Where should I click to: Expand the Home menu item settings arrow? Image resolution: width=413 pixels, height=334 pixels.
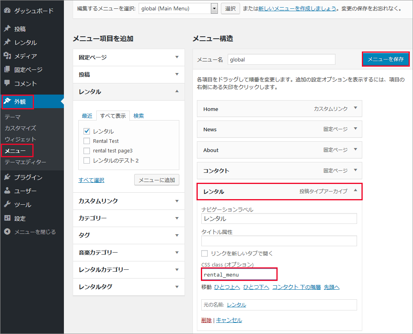355,108
